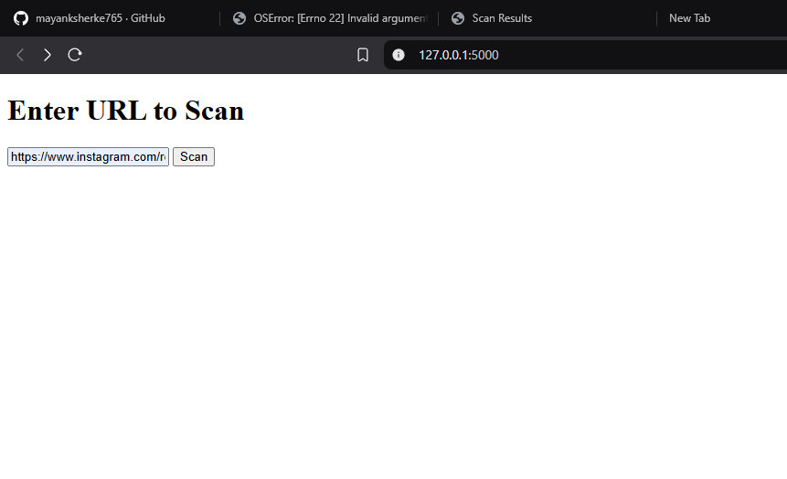Click the Scan button
This screenshot has height=479, width=787.
[x=194, y=156]
